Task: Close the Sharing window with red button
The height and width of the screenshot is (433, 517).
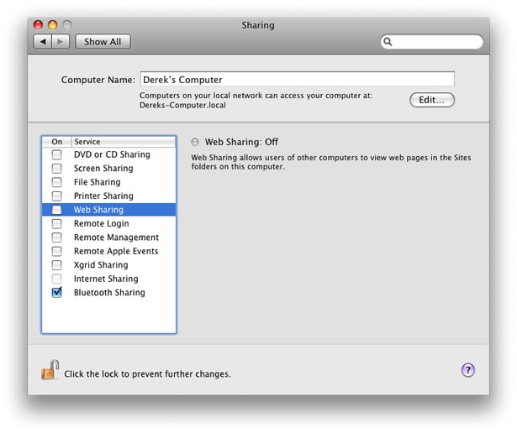Action: pyautogui.click(x=38, y=25)
